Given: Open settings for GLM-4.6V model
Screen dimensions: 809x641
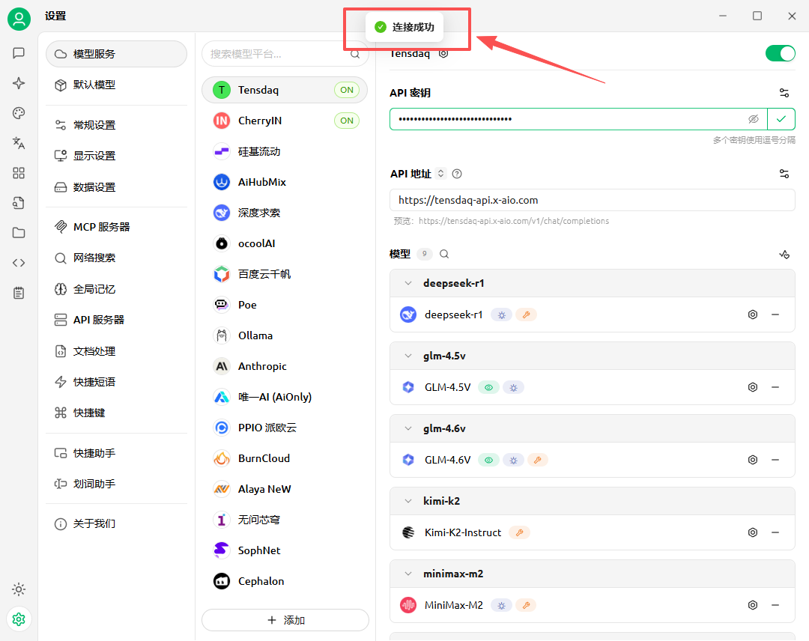Looking at the screenshot, I should [753, 460].
